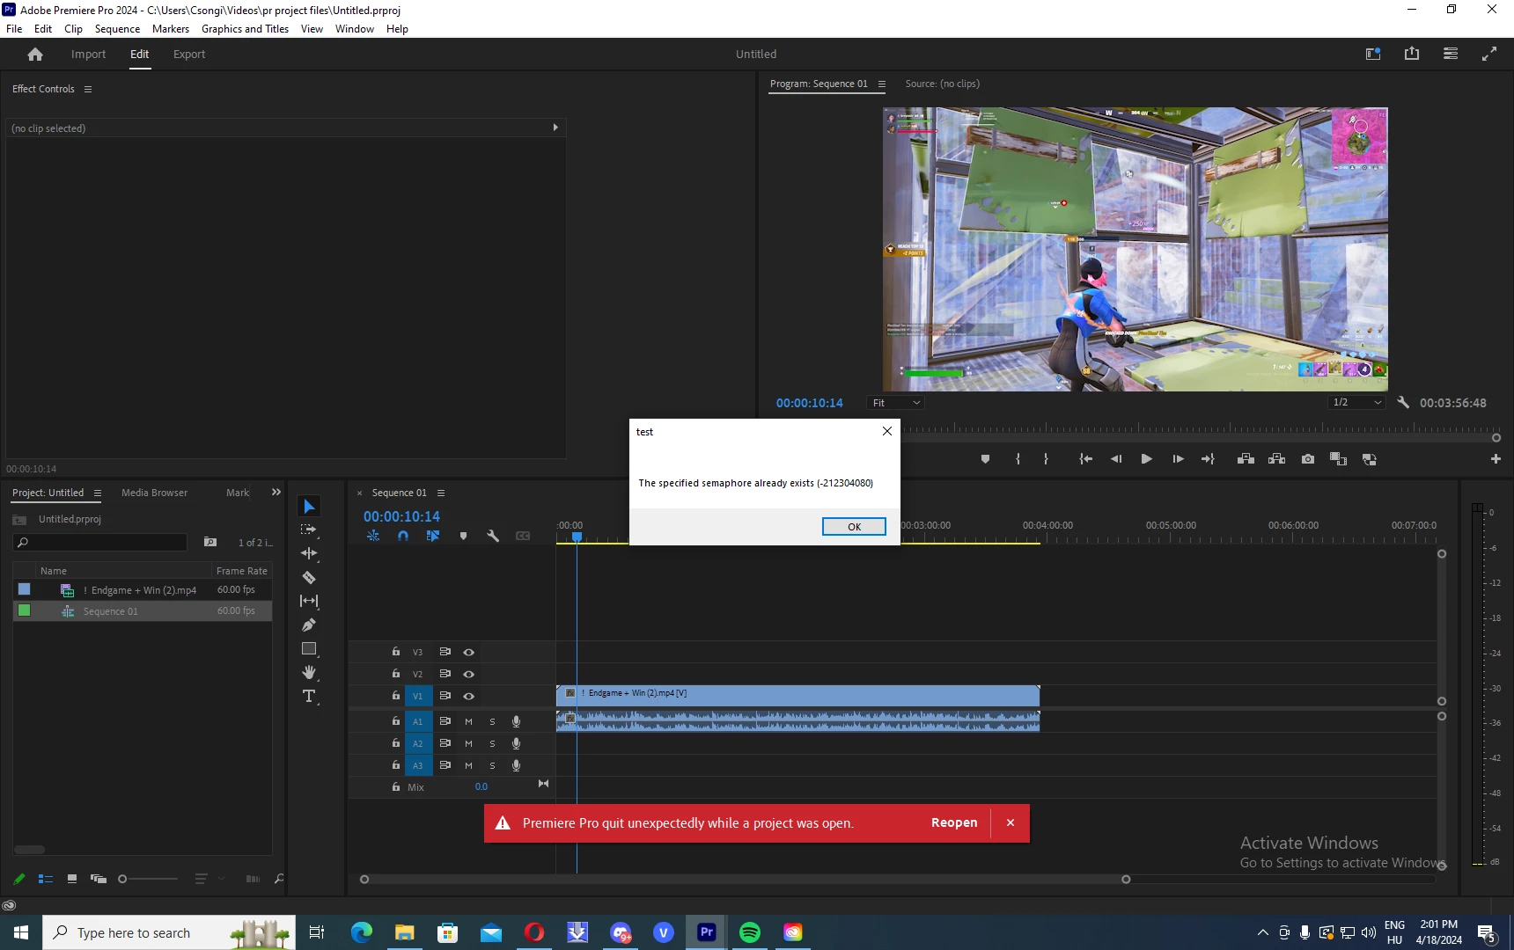Open the Fit zoom level dropdown
Image resolution: width=1514 pixels, height=950 pixels.
(895, 403)
